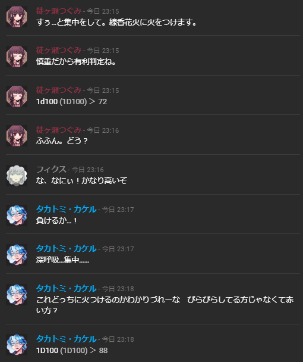Click avatar beside 深呼吸…集中 message
303x362 pixels.
coord(17,255)
